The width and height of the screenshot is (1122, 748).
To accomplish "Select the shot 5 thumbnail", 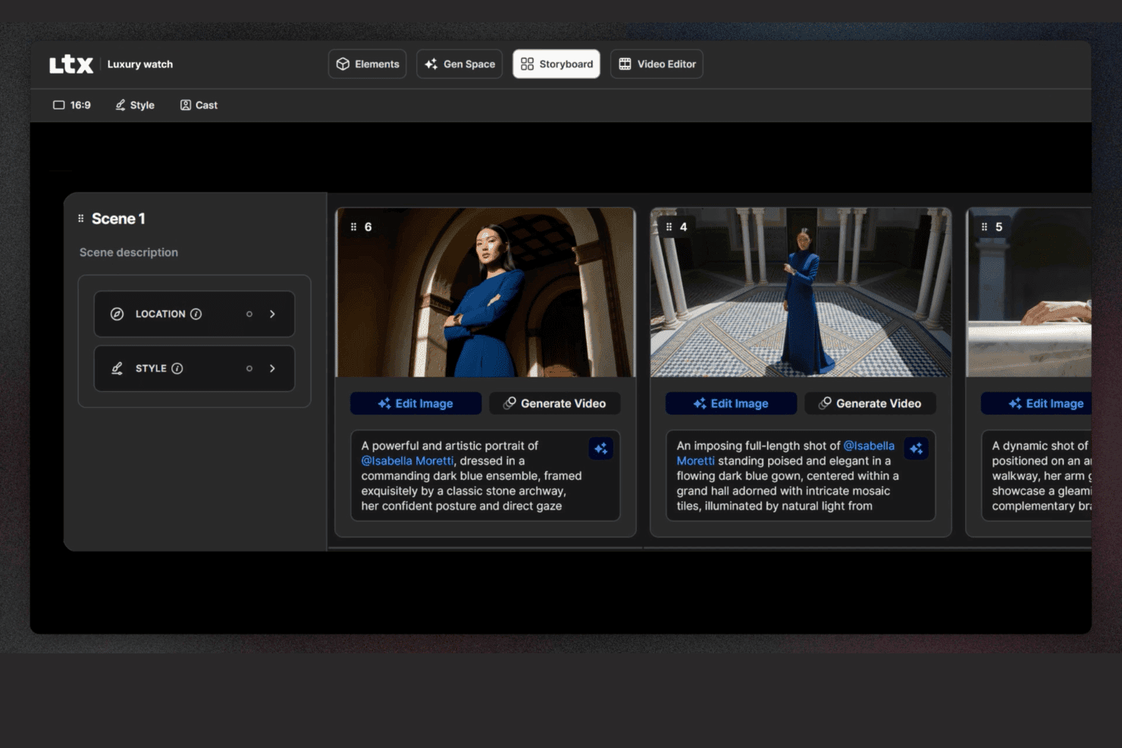I will click(1030, 293).
